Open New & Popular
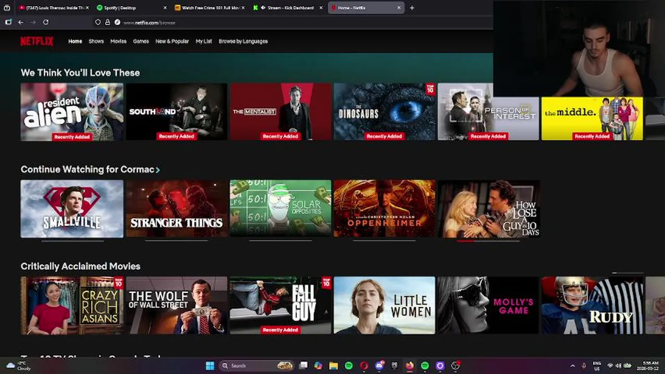The width and height of the screenshot is (665, 374). (172, 42)
